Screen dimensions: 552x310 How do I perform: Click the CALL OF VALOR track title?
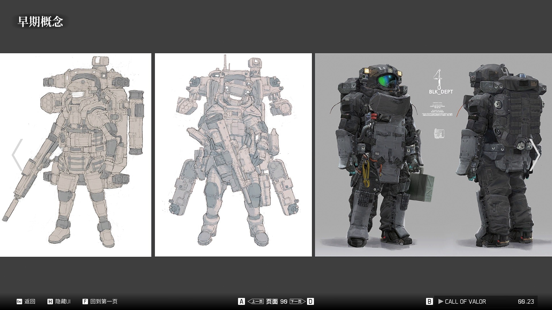pyautogui.click(x=465, y=301)
